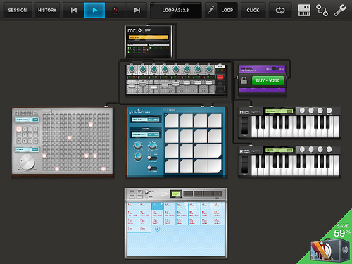This screenshot has width=352, height=264.
Task: Toggle the CLICK metronome button
Action: pyautogui.click(x=253, y=10)
